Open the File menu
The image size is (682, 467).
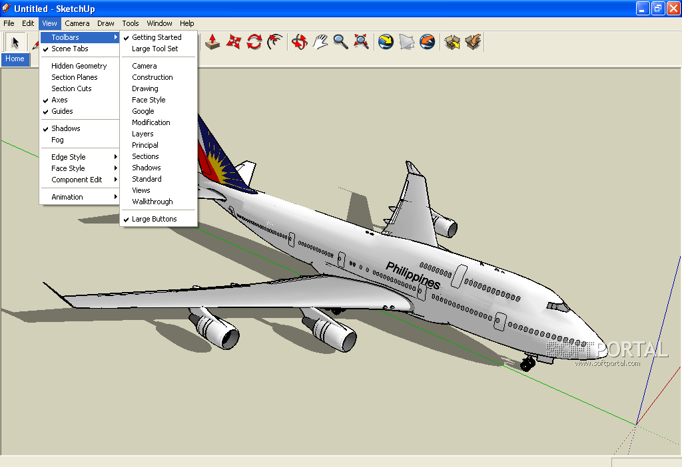pyautogui.click(x=9, y=23)
